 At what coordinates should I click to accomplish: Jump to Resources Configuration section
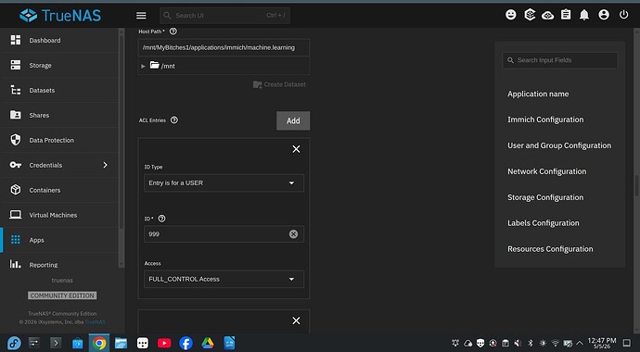[550, 249]
